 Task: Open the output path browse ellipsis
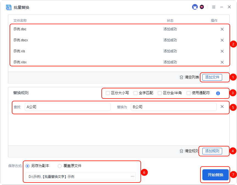133,176
